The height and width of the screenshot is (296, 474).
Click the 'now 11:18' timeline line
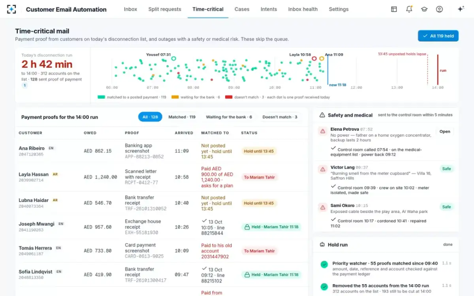(327, 69)
